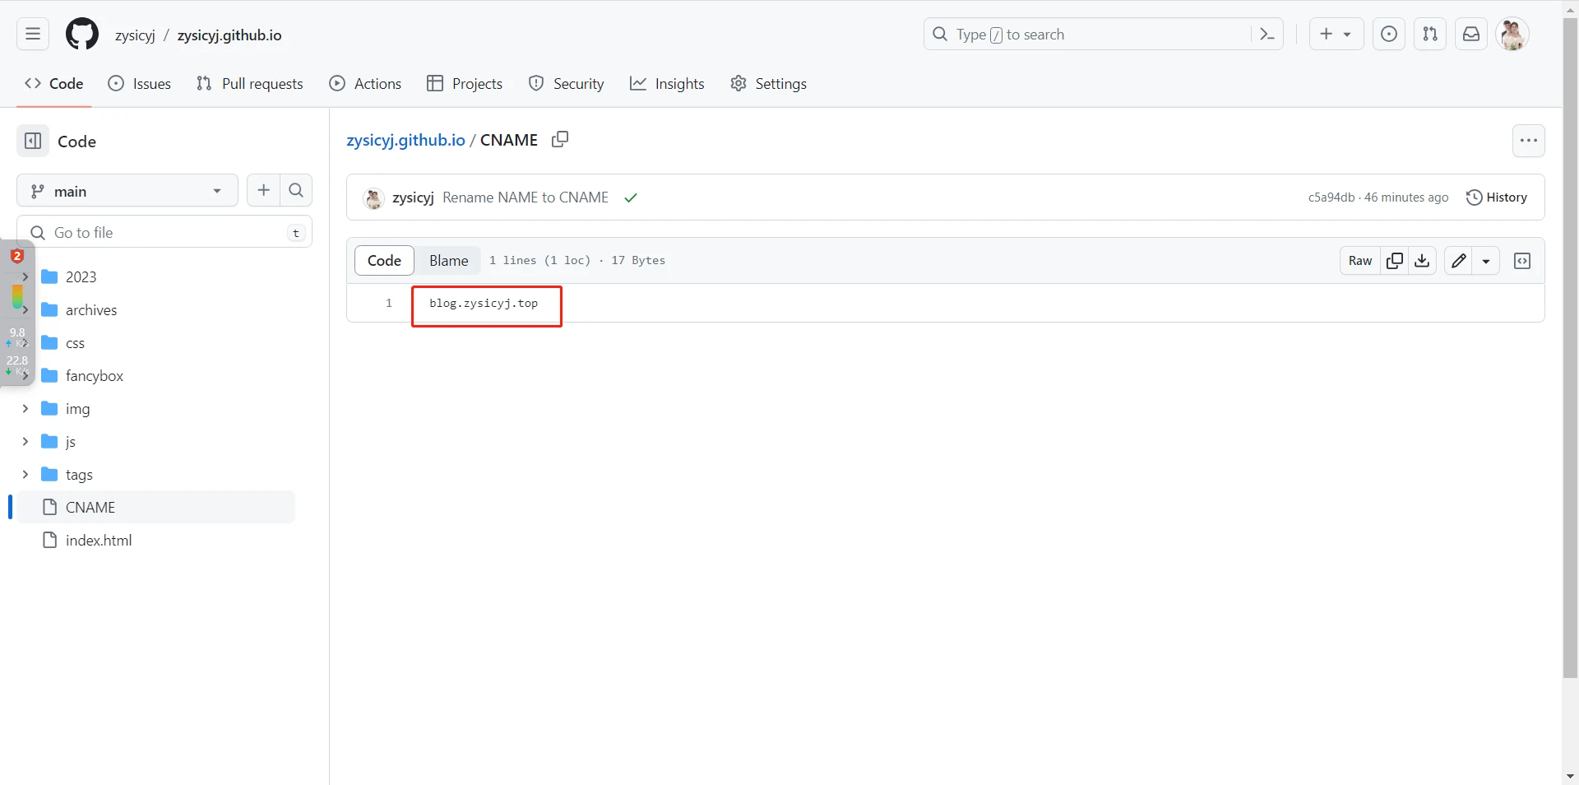Screen dimensions: 1579x785
Task: Go to the GitHub homepage logo
Action: 82,35
